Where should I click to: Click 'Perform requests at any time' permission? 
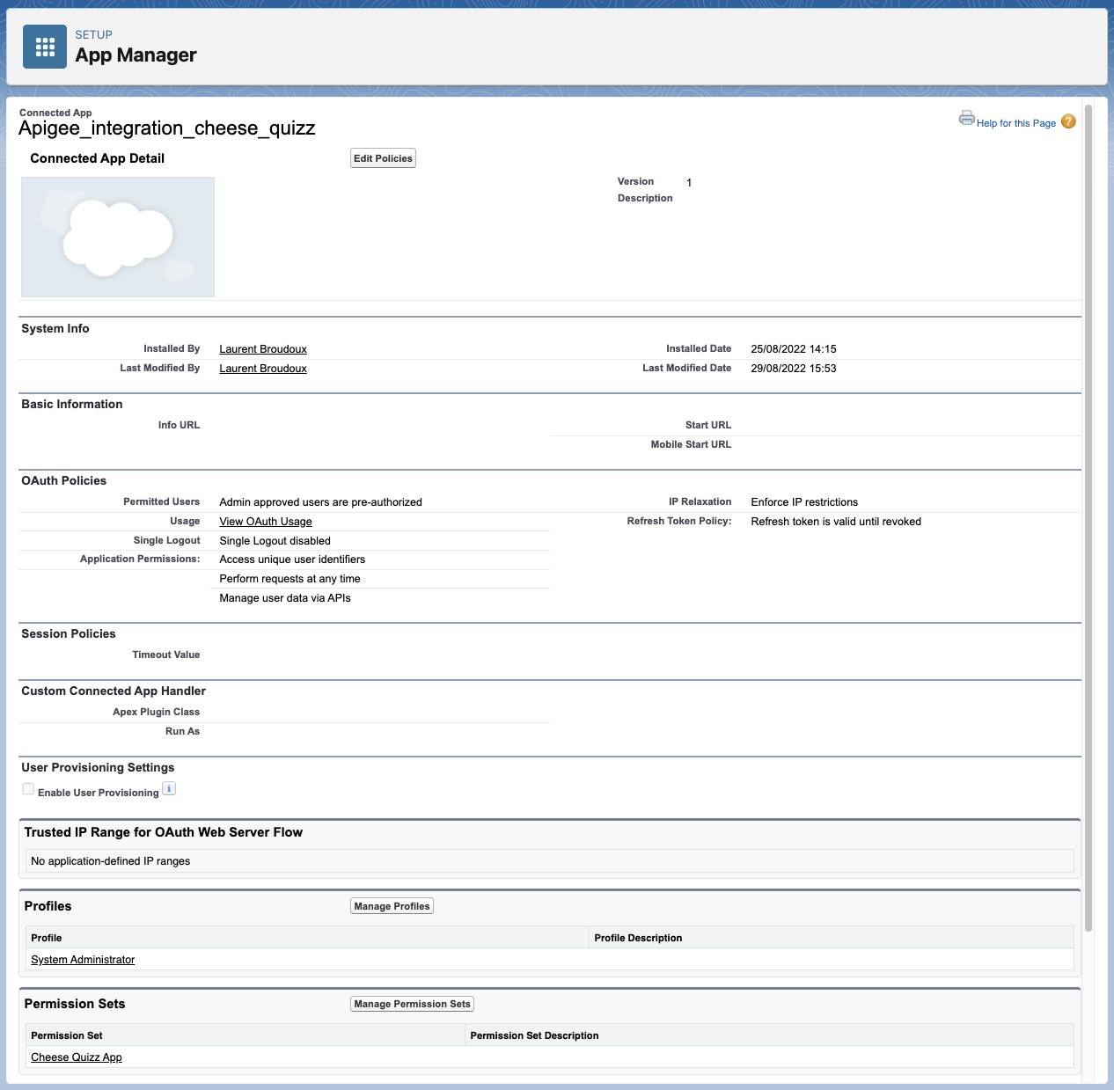click(x=289, y=579)
